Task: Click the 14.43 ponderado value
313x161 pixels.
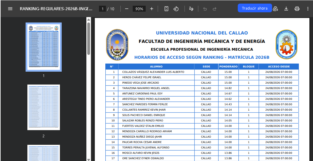Action: (228, 104)
